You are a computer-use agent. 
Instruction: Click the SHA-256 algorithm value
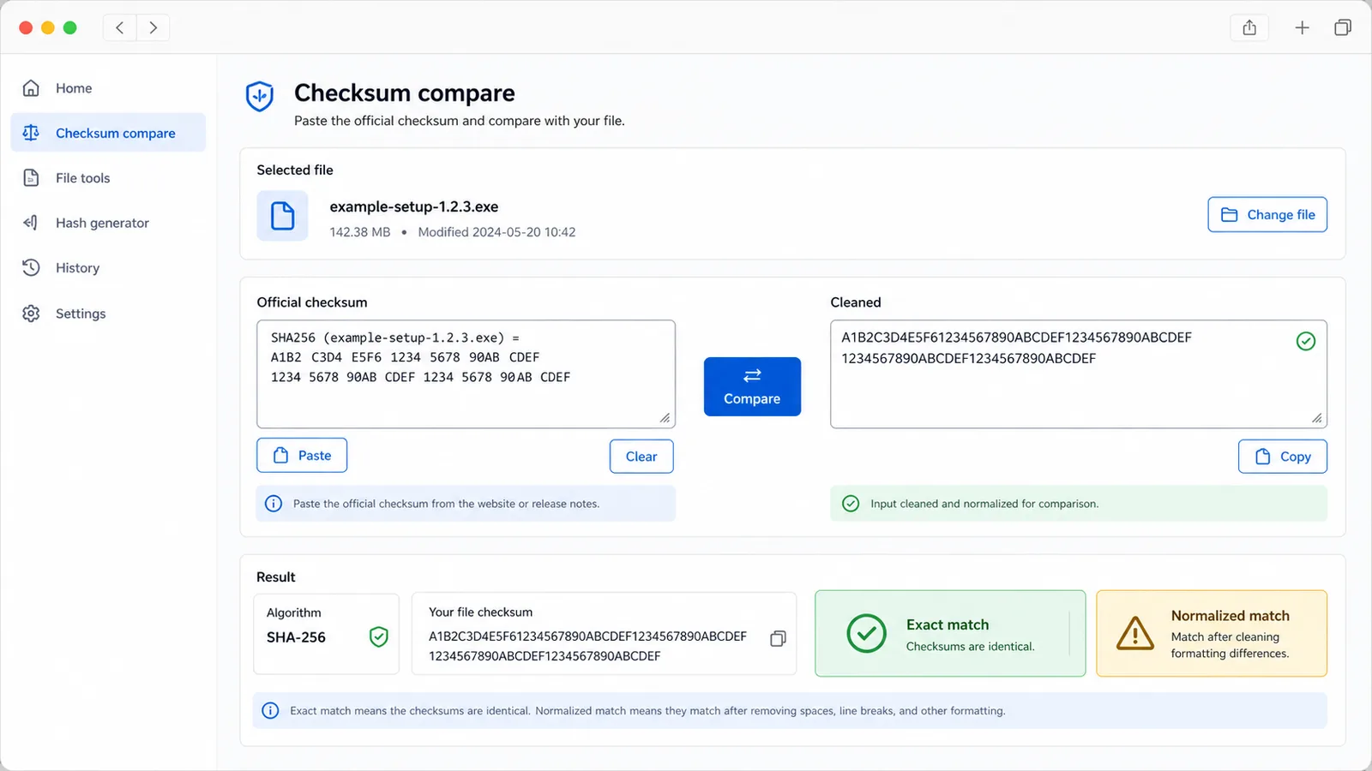[x=296, y=637]
